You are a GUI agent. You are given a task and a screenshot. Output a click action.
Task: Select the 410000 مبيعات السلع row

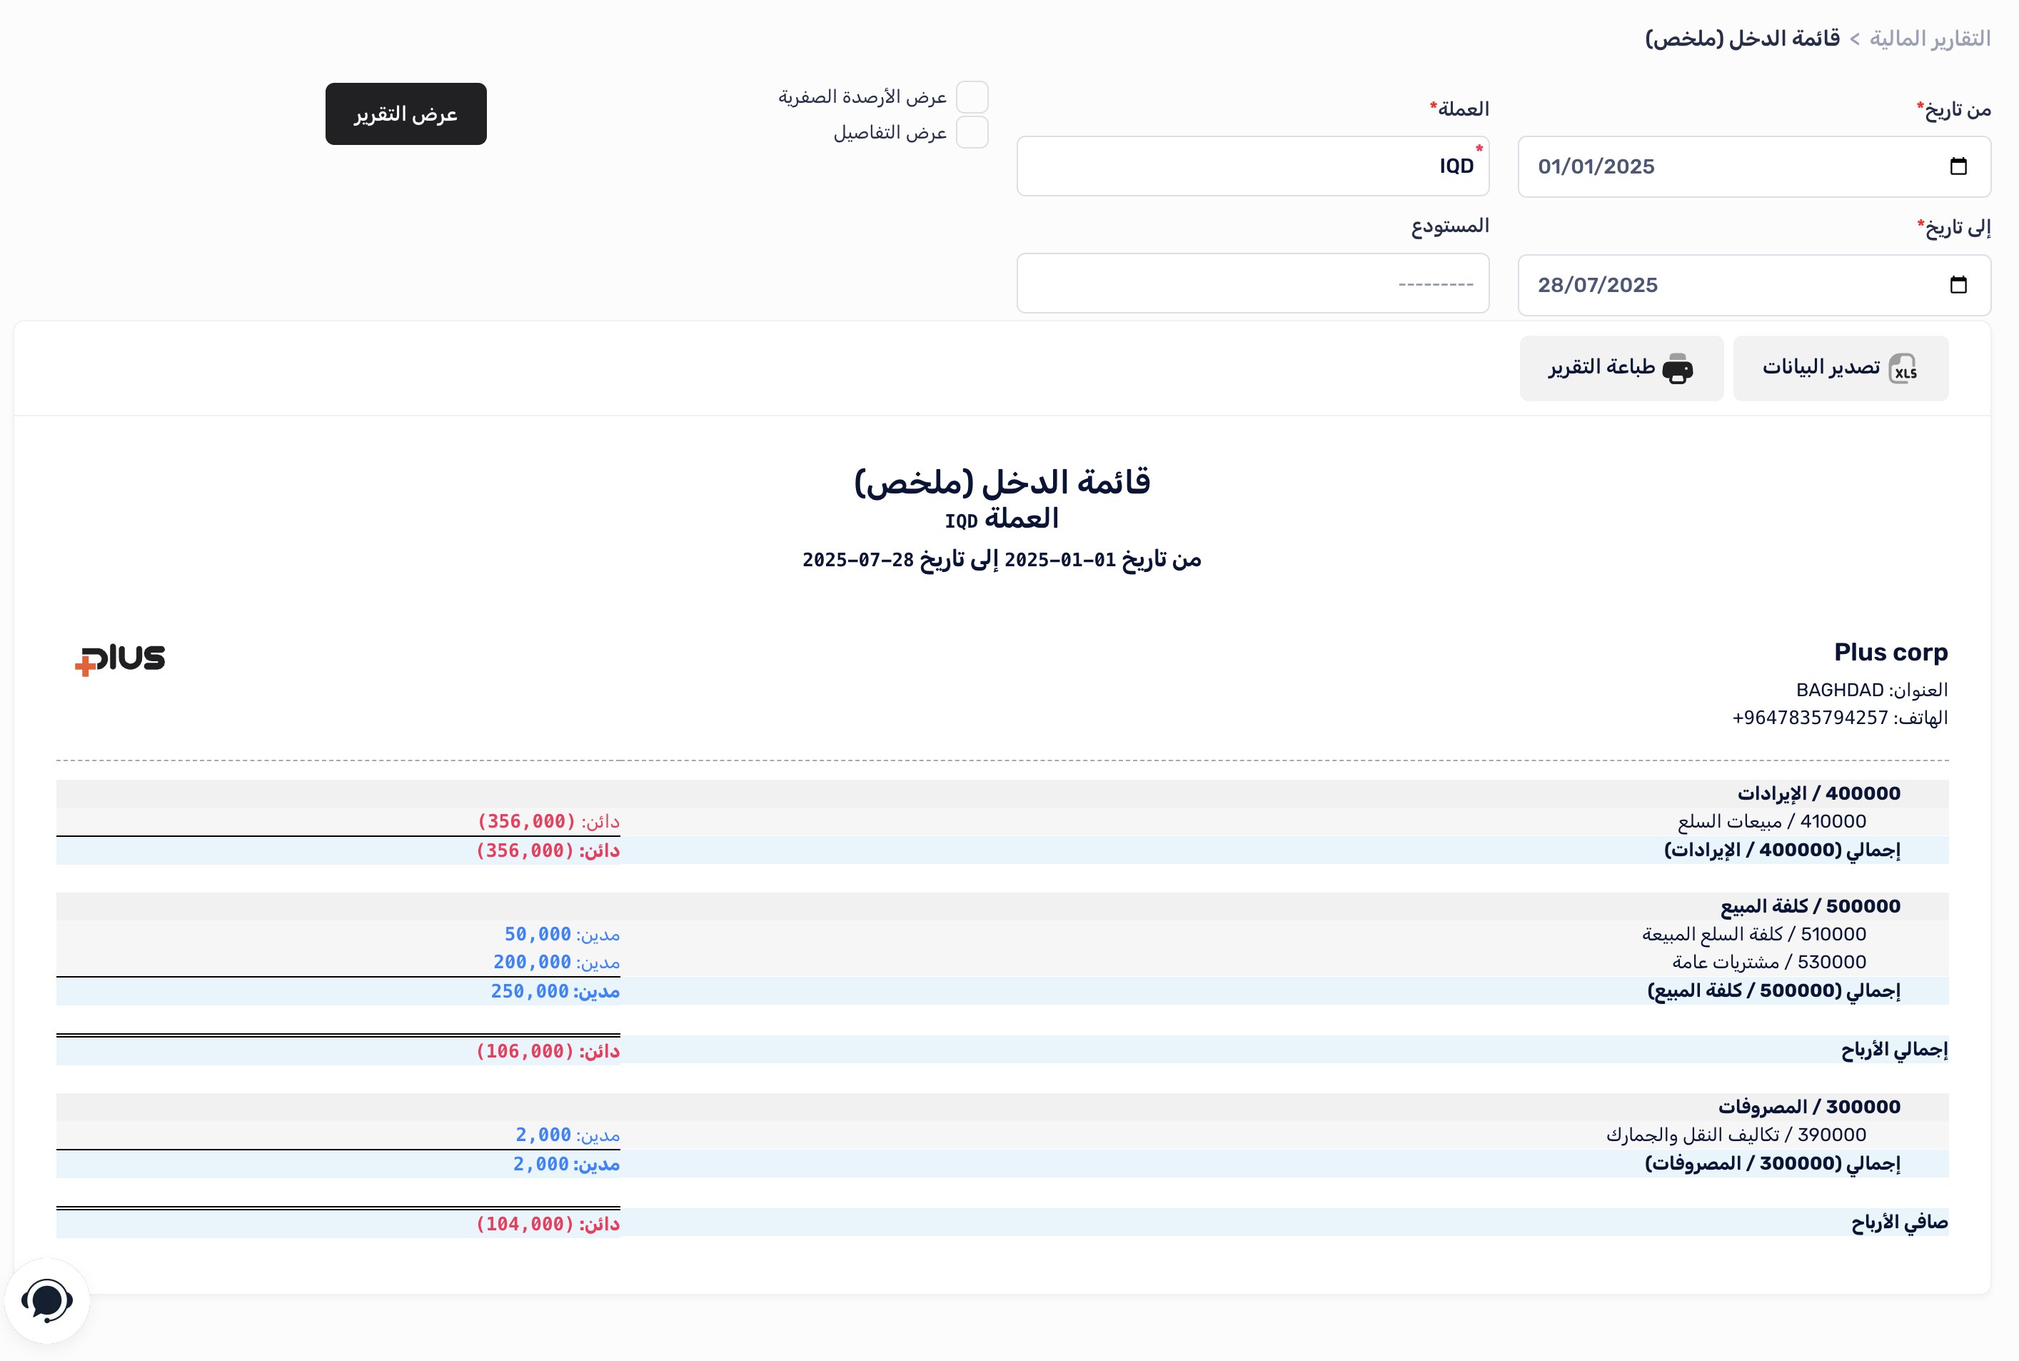(1771, 821)
